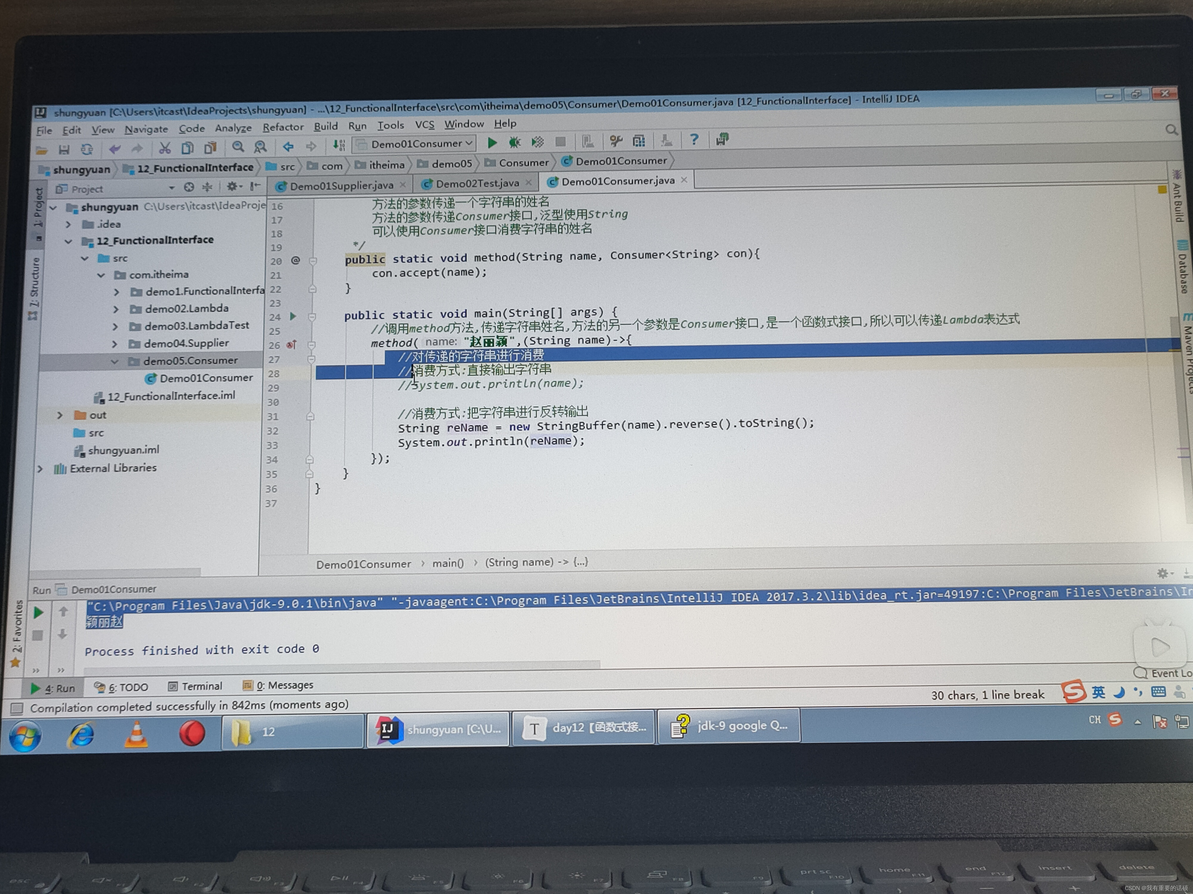Screen dimensions: 1193x894
Task: Click the Back navigation arrow
Action: pos(288,146)
